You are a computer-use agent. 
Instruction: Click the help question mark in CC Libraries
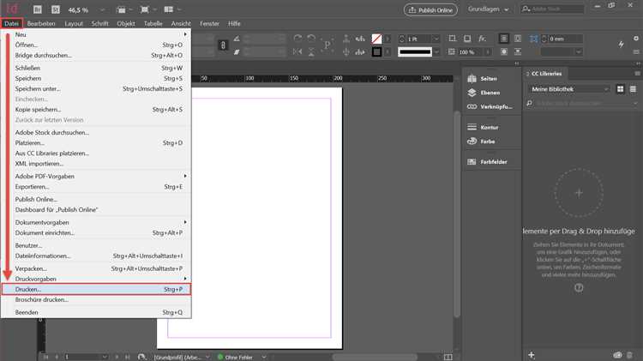click(579, 287)
